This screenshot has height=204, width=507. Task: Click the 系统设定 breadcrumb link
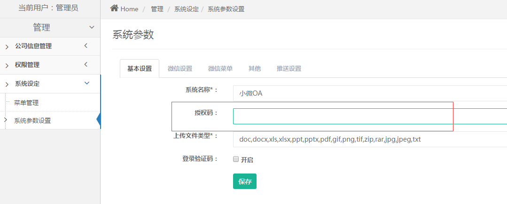(186, 9)
